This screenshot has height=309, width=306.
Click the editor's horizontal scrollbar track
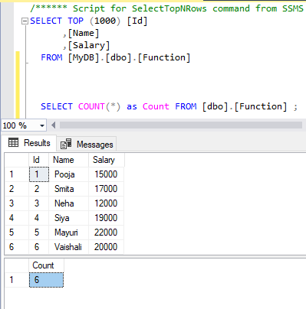pyautogui.click(x=181, y=125)
